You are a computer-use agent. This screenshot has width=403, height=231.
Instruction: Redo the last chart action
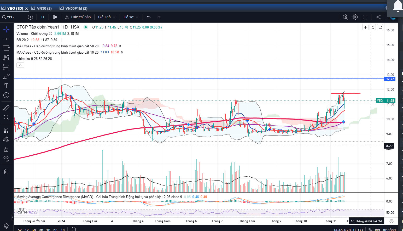click(159, 17)
